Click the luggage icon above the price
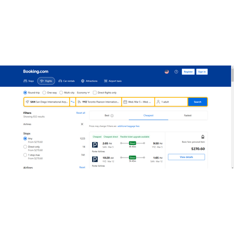 203,137
